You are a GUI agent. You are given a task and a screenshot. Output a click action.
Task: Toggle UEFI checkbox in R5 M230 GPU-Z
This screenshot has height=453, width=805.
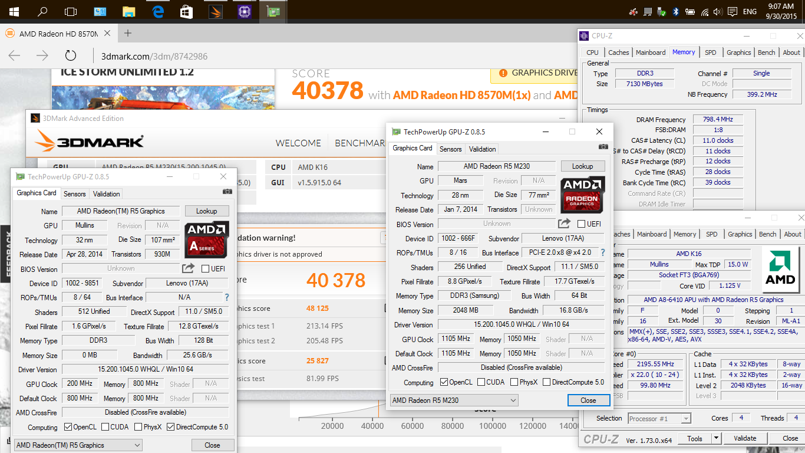point(582,224)
